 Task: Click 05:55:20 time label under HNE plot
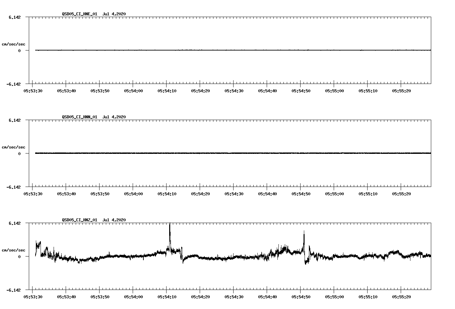click(401, 91)
